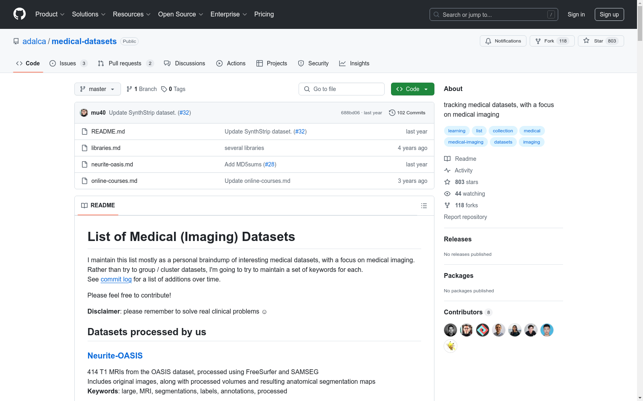The height and width of the screenshot is (401, 643).
Task: Click the README book icon in the header
Action: (x=84, y=205)
